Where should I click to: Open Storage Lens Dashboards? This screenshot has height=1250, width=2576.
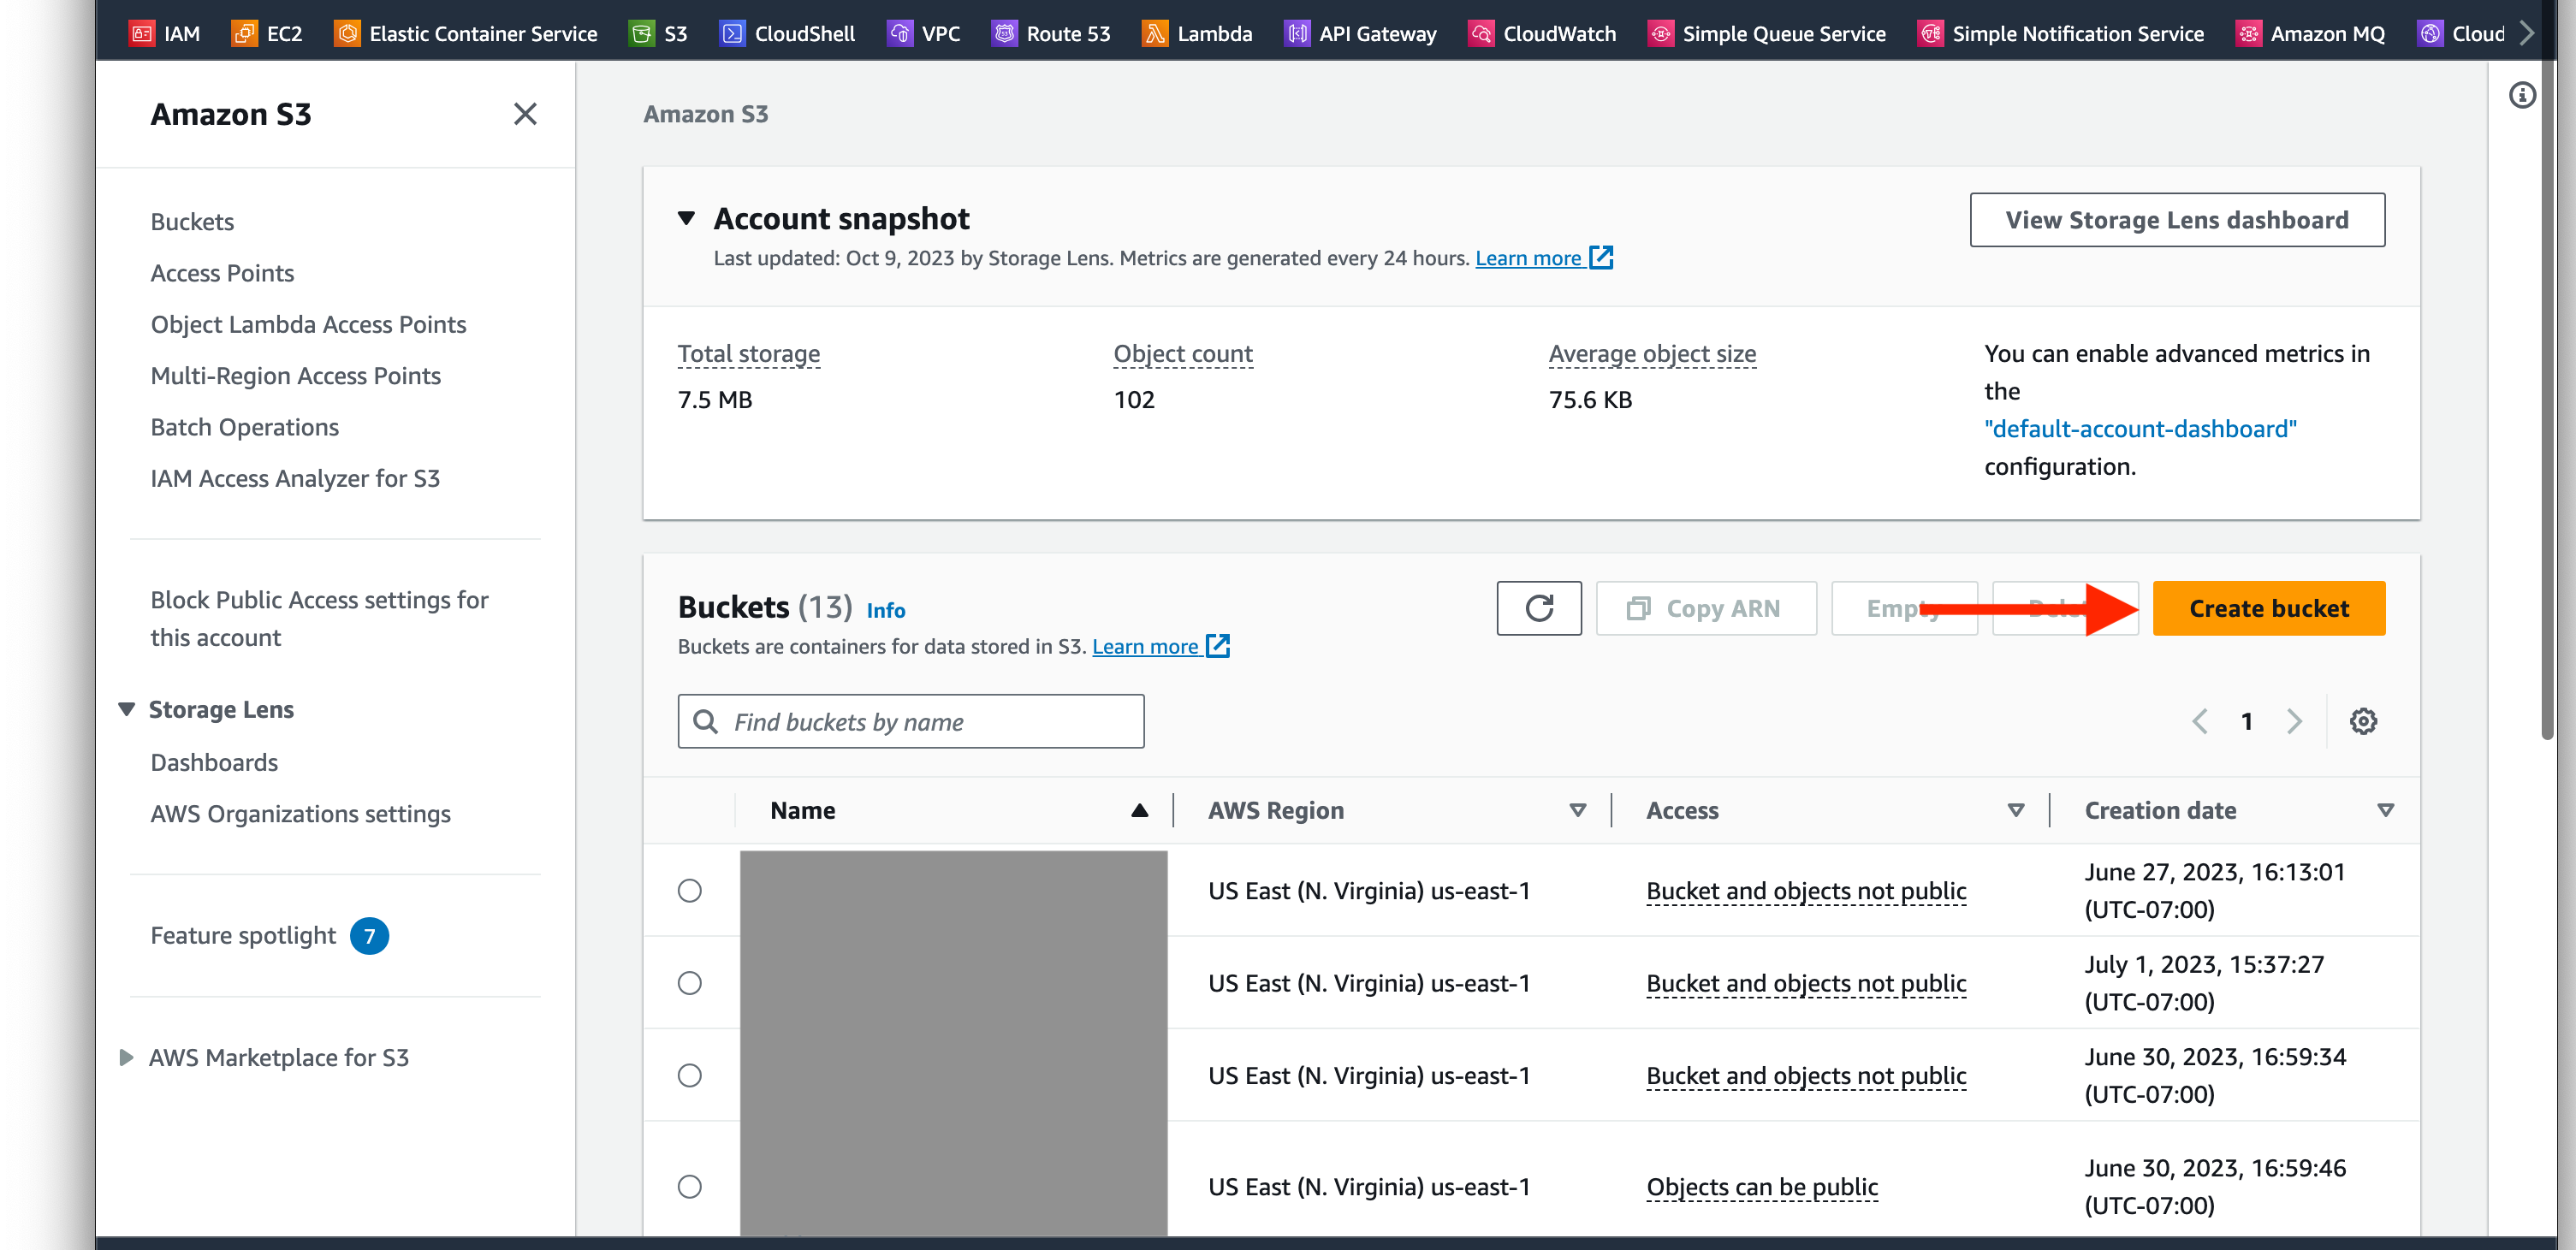pyautogui.click(x=214, y=762)
